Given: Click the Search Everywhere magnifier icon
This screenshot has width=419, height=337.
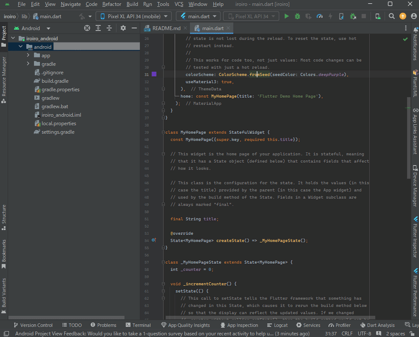Looking at the screenshot, I should pyautogui.click(x=392, y=16).
